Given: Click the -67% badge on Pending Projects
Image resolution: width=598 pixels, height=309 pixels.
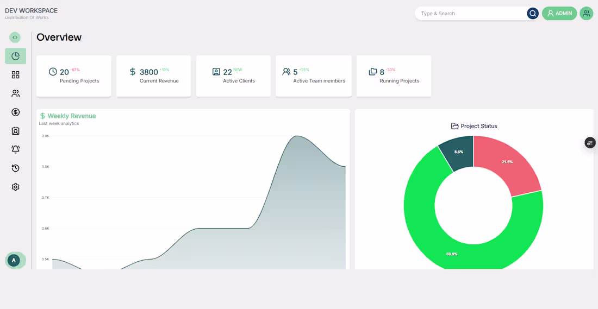Looking at the screenshot, I should [x=75, y=70].
